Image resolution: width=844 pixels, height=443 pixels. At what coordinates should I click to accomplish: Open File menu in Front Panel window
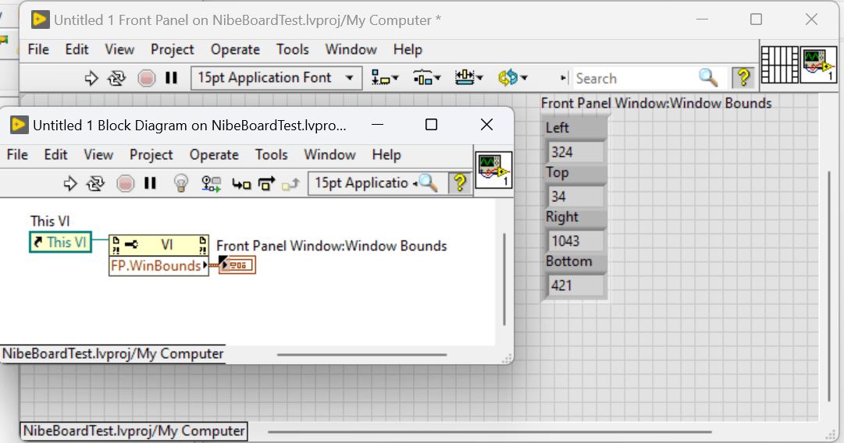pyautogui.click(x=38, y=49)
